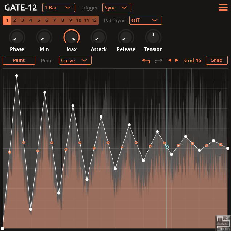The height and width of the screenshot is (231, 231).
Task: Toggle the Paint mode button
Action: 19,60
